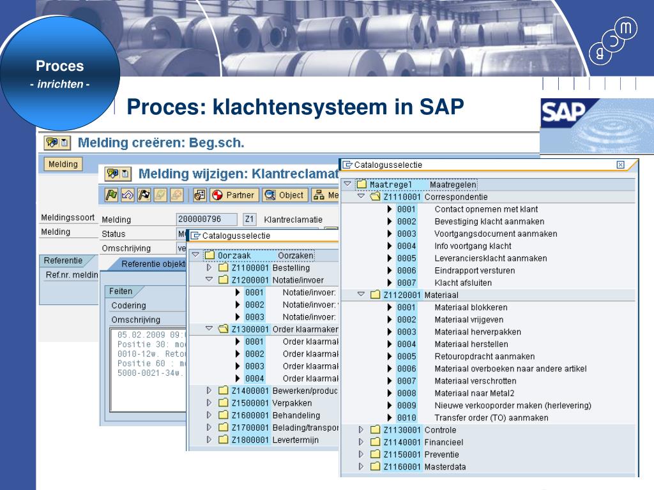Click the Klantreclamatie text
Image resolution: width=654 pixels, height=490 pixels.
pyautogui.click(x=293, y=219)
